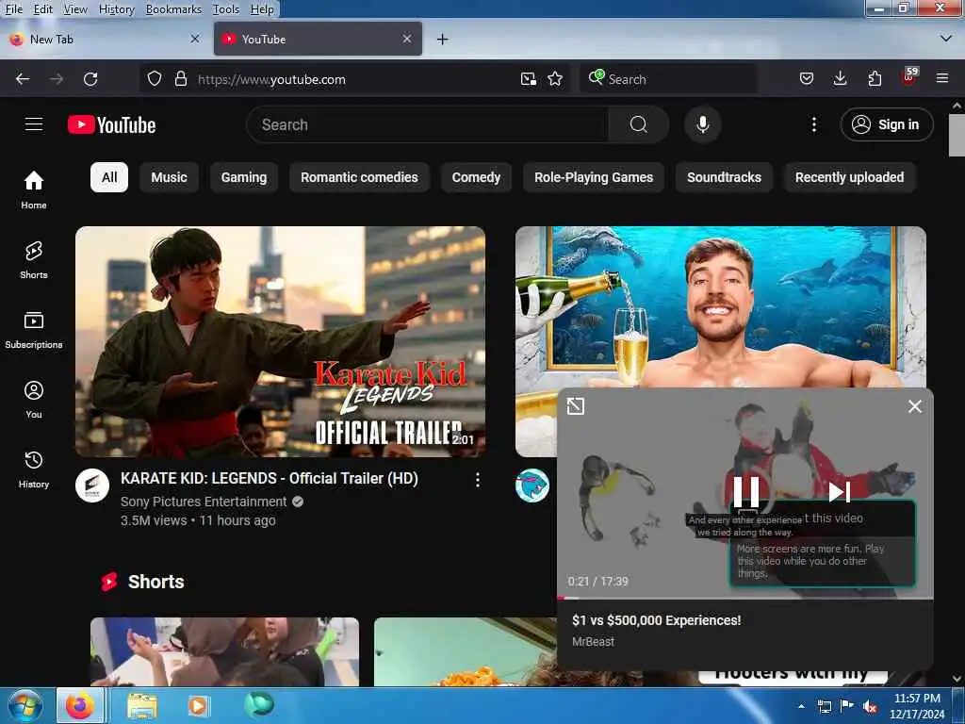
Task: Open Sony Pictures Entertainment channel link
Action: point(204,502)
